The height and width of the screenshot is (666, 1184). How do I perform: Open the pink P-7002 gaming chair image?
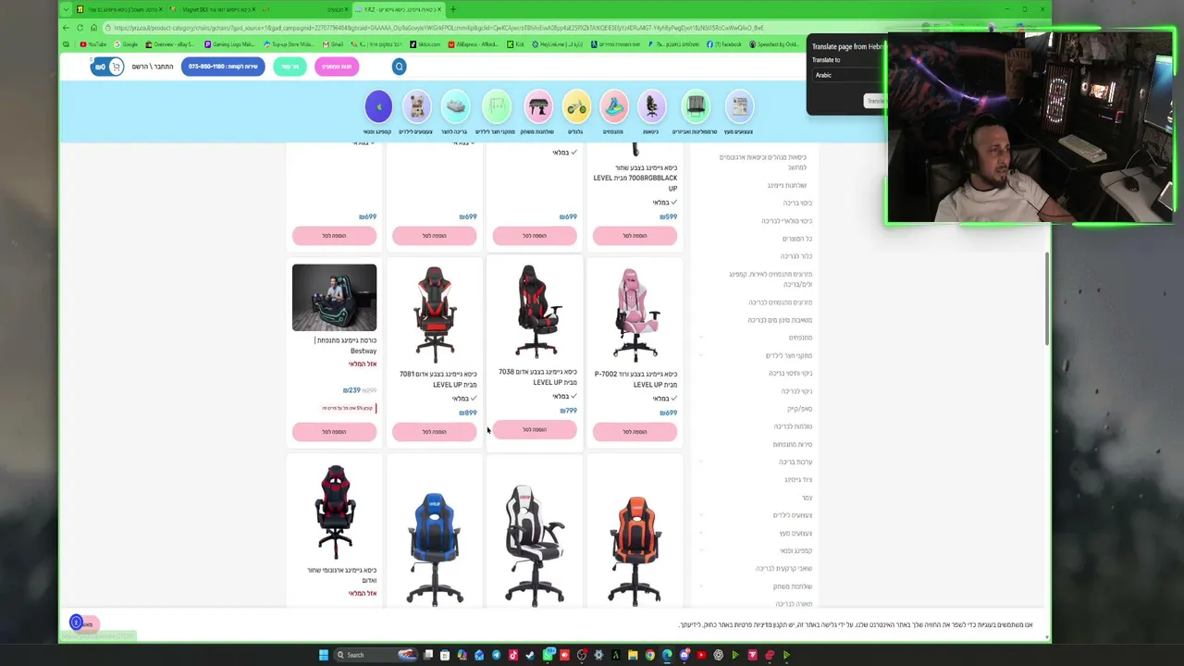[x=635, y=314]
